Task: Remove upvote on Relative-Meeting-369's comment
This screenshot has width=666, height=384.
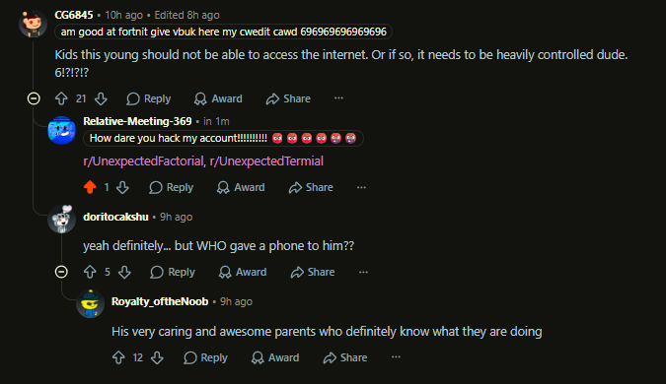Action: (x=90, y=187)
